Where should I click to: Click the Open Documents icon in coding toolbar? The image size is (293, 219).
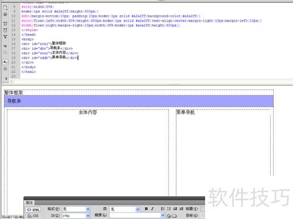click(5, 8)
